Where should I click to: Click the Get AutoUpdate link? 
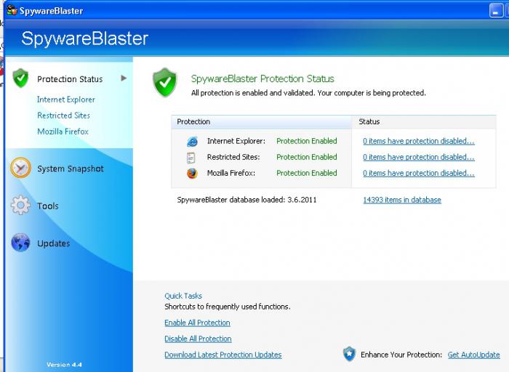click(x=473, y=355)
